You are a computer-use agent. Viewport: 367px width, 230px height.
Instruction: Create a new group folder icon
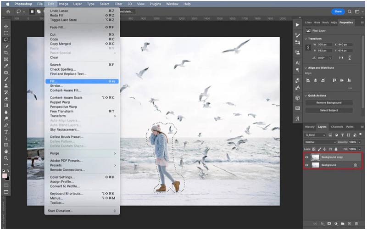343,224
